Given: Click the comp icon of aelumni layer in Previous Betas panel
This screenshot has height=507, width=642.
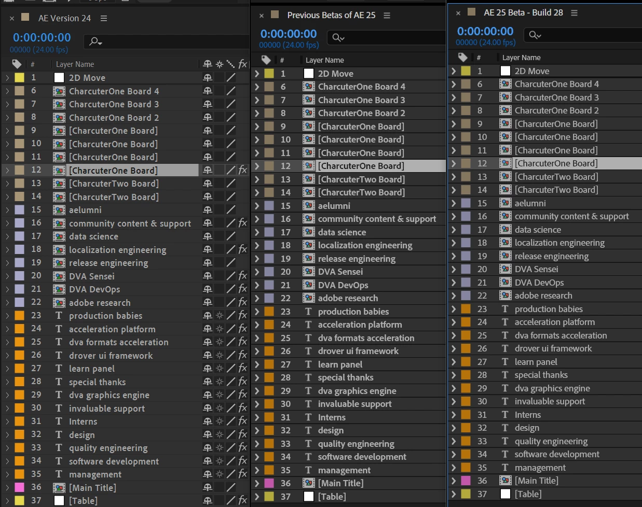Looking at the screenshot, I should [309, 205].
